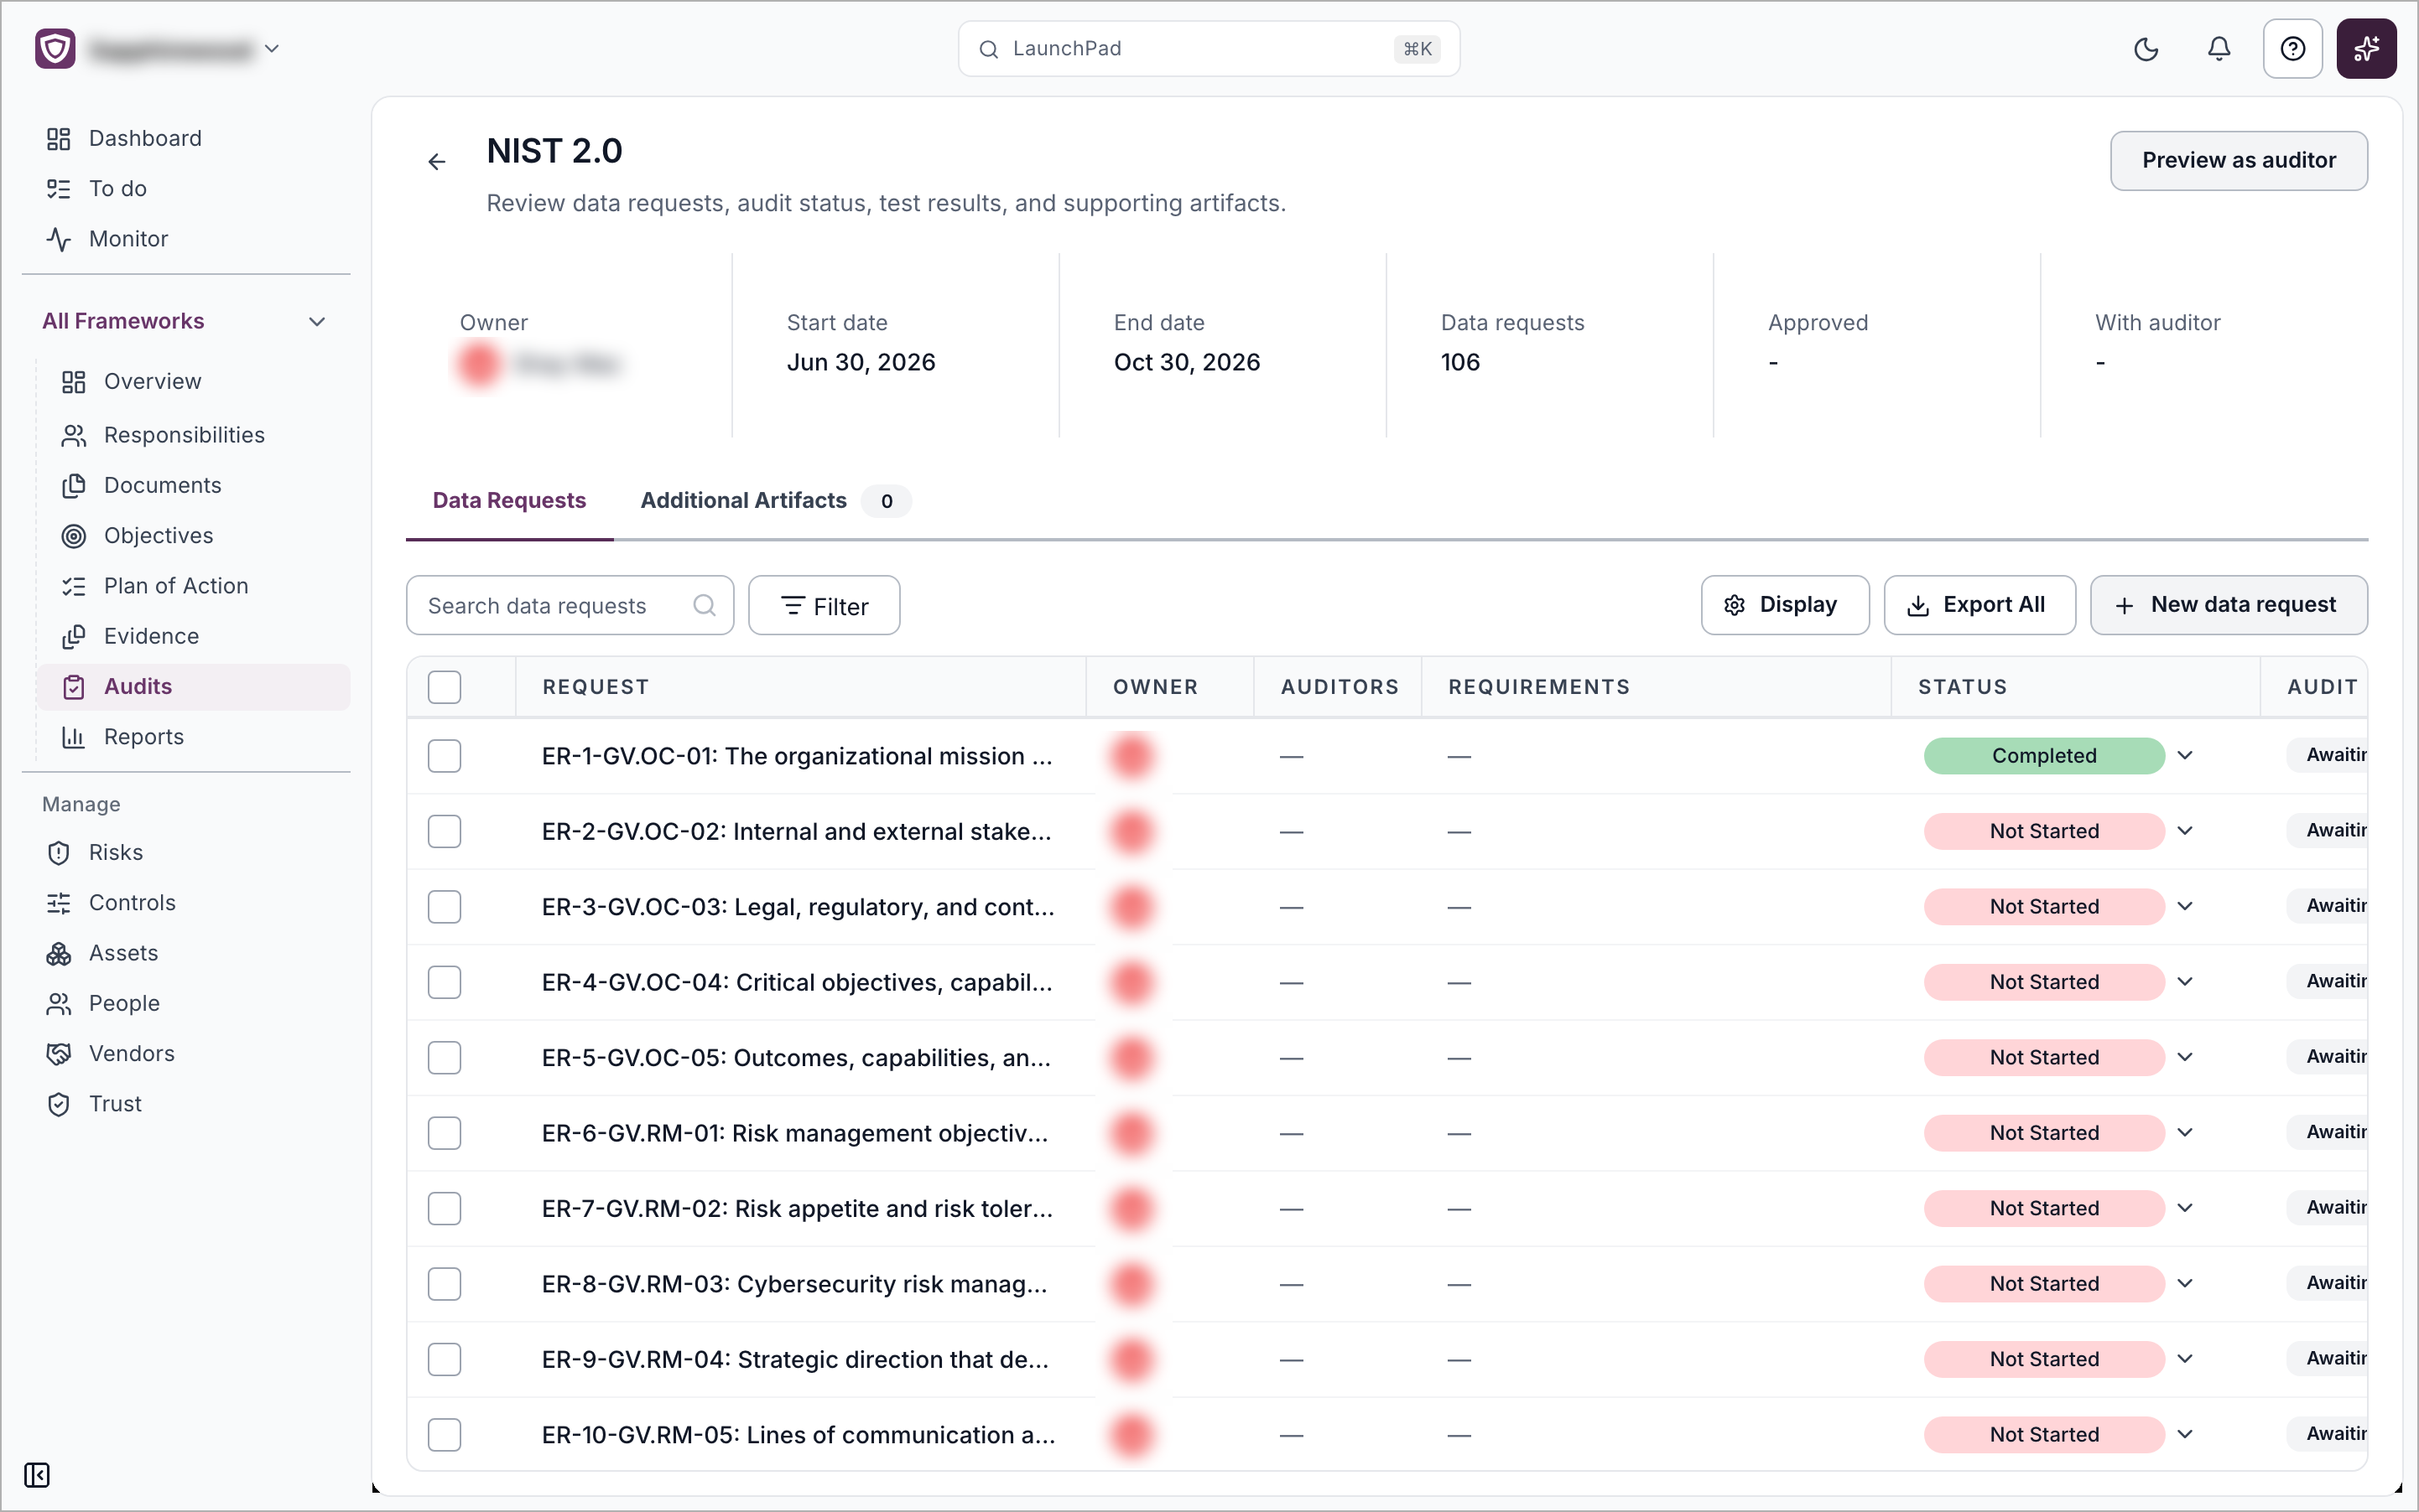Screen dimensions: 2419x1512
Task: Click the Evidence icon
Action: tap(74, 637)
